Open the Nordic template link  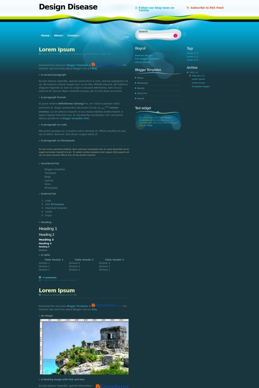point(141,88)
